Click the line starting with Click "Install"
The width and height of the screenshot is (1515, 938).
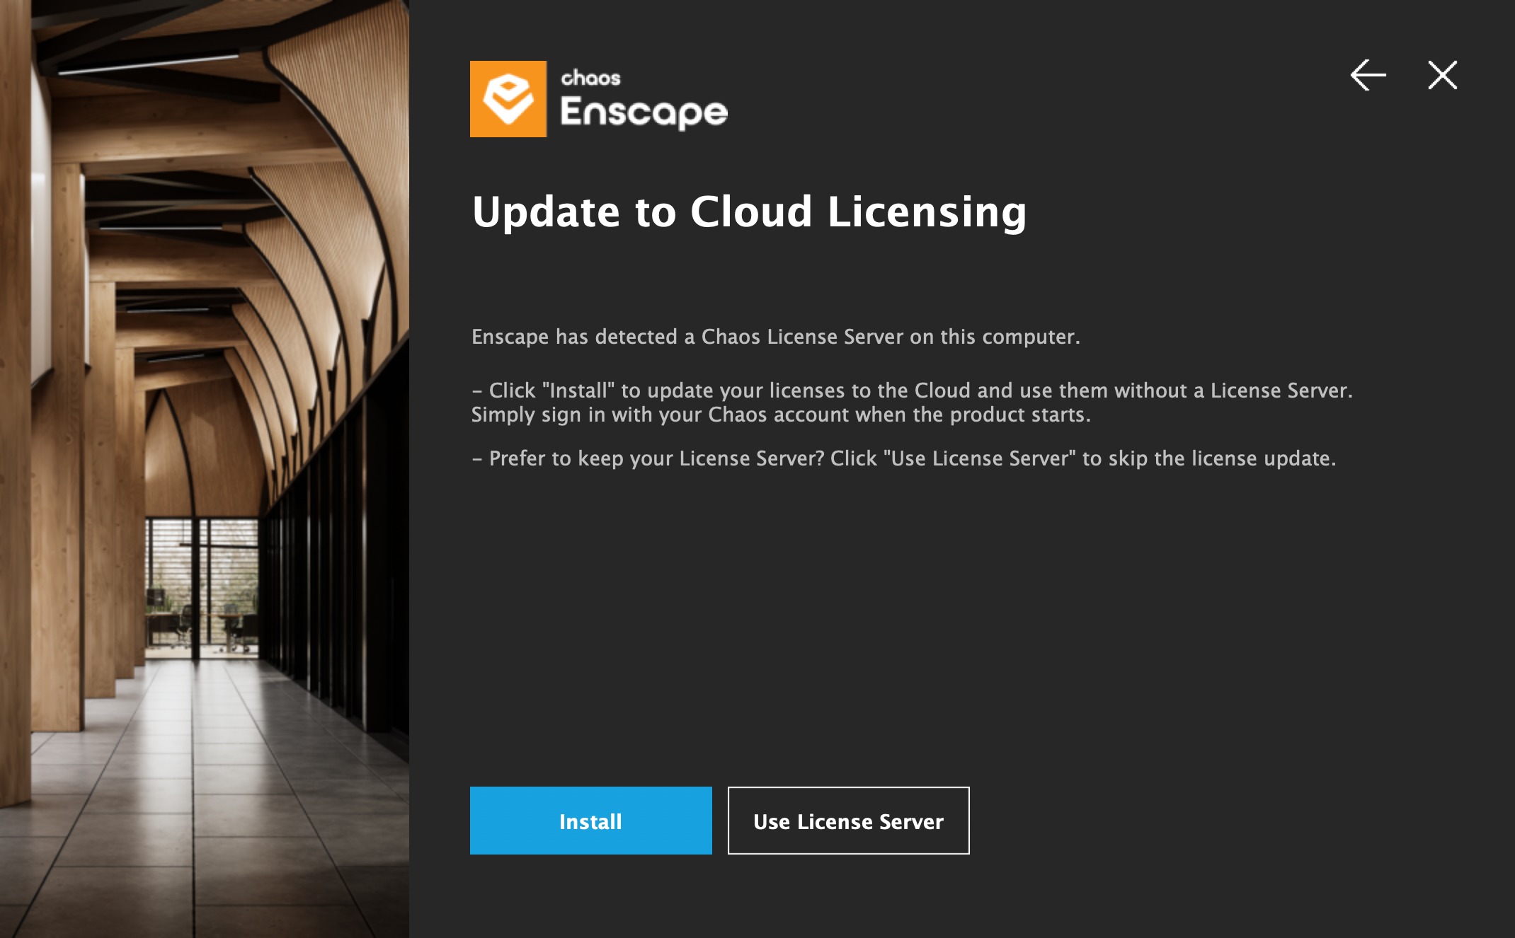point(913,390)
